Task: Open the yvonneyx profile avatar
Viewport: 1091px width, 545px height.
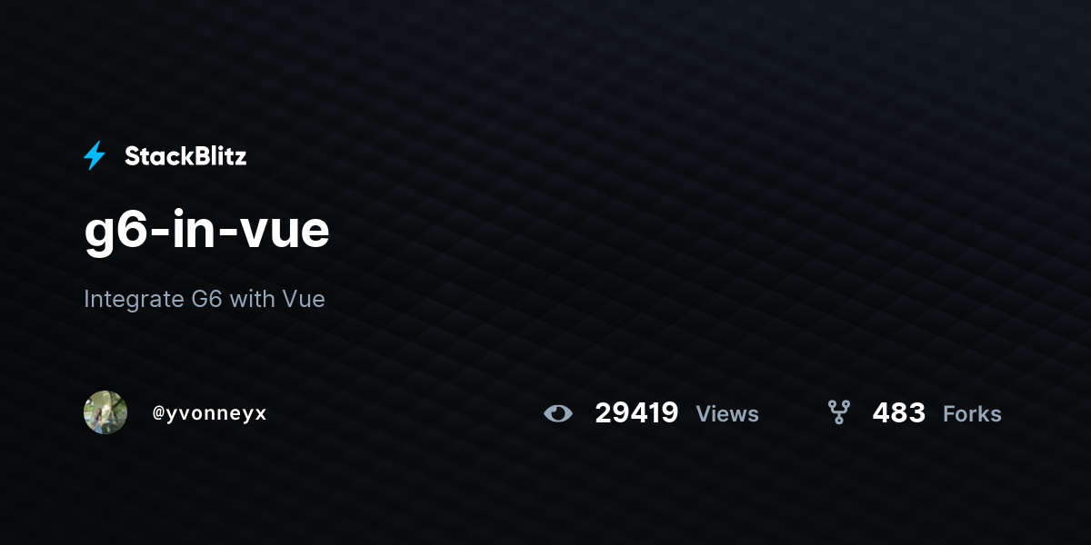Action: click(105, 412)
